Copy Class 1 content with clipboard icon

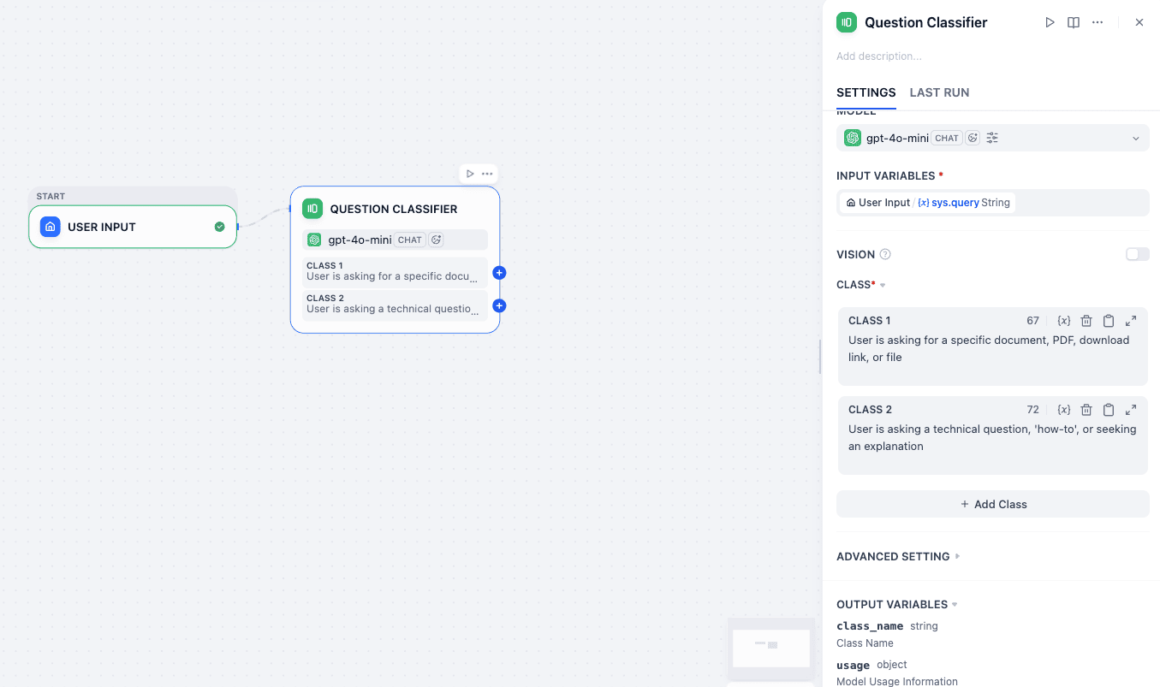1108,320
